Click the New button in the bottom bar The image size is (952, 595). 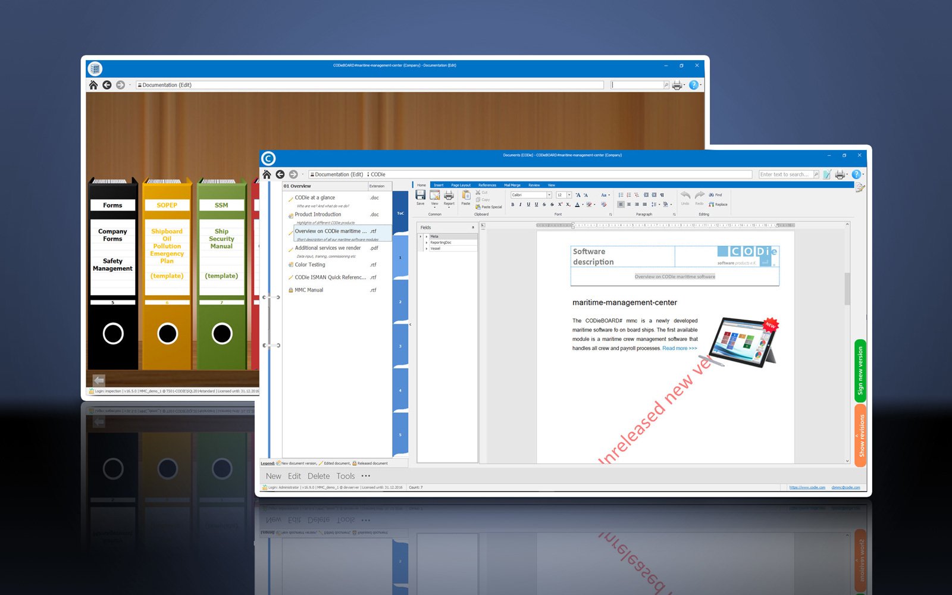pos(274,476)
